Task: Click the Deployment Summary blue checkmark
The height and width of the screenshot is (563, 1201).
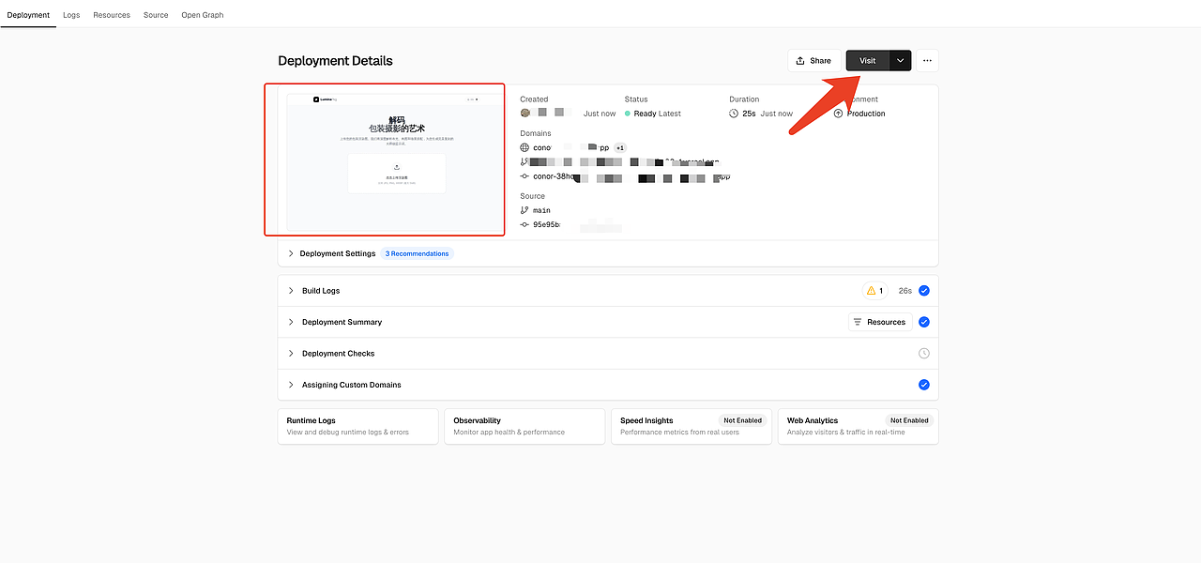Action: 924,322
